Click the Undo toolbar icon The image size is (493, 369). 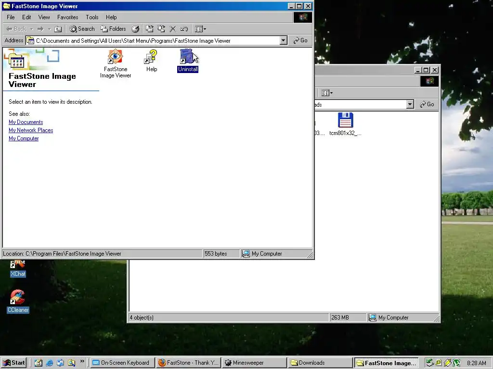(x=184, y=29)
